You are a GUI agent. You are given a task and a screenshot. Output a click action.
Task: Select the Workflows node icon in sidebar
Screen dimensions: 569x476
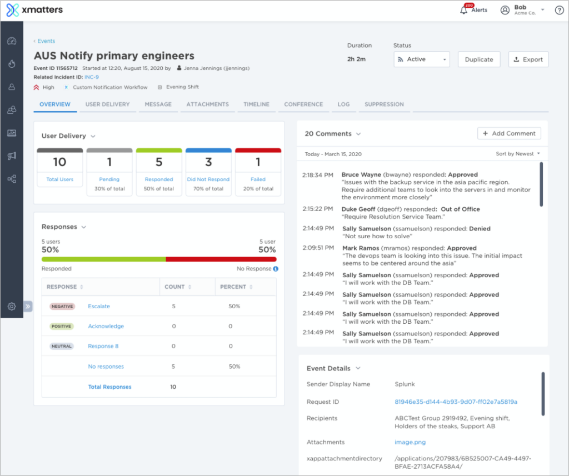pos(11,178)
